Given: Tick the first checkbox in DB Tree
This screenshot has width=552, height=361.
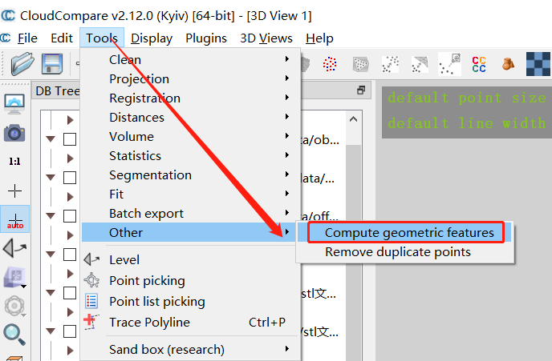Looking at the screenshot, I should coord(70,139).
